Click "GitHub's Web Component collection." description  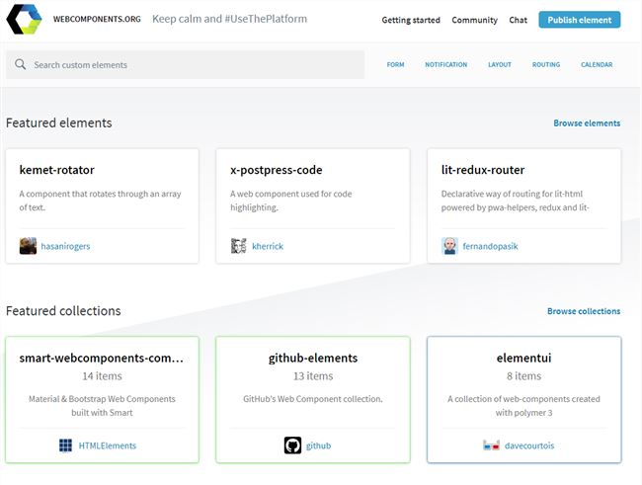point(313,399)
